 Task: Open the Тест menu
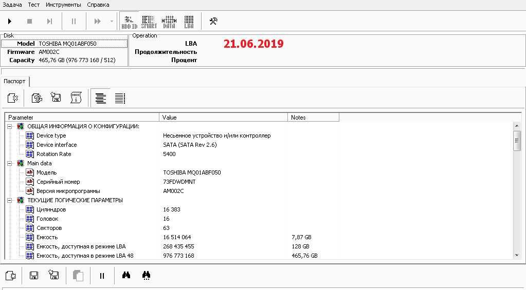(33, 5)
